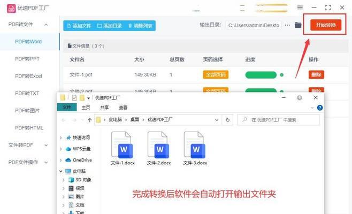Select 文档 in the navigation pane
The image size is (352, 214).
(x=80, y=205)
